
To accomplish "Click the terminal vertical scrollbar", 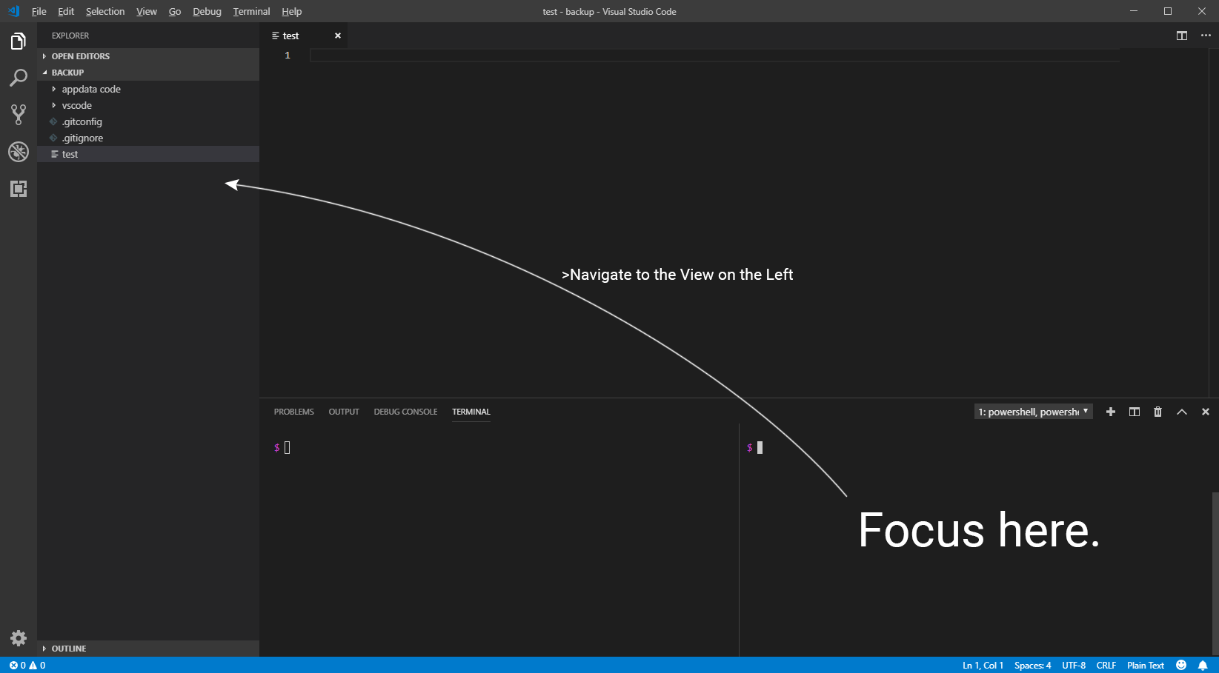I will [x=1215, y=574].
